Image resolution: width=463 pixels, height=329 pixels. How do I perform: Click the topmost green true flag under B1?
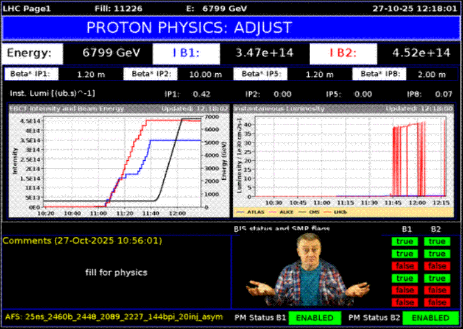click(x=405, y=242)
